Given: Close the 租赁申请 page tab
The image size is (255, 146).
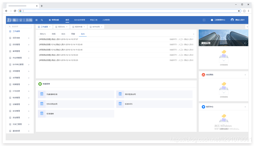Looking at the screenshot, I should point(84,27).
